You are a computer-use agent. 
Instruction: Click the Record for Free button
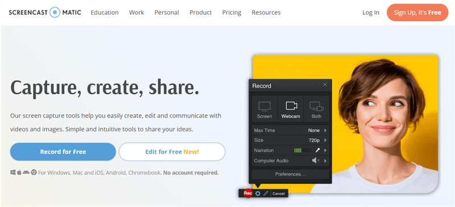coord(63,151)
